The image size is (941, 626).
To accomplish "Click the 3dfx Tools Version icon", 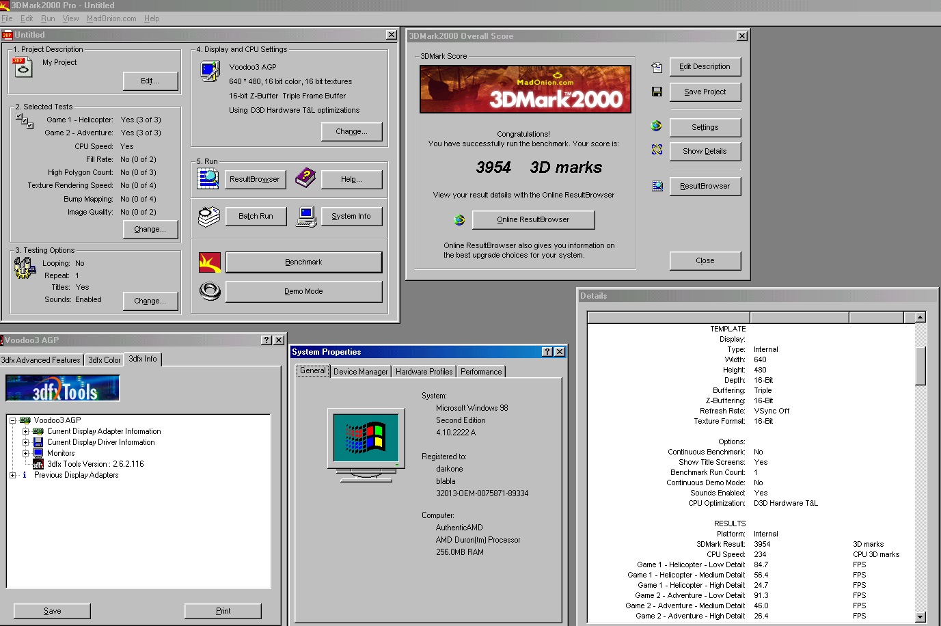I will click(38, 464).
